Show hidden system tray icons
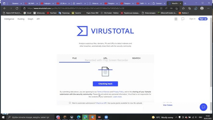Screen dimensions: 213x120 pos(176,117)
